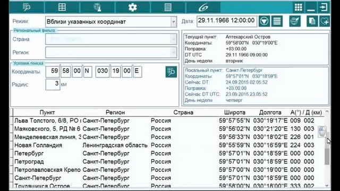Screen dimensions: 340x191
Task: Expand the Режим dropdown
Action: tap(174, 22)
